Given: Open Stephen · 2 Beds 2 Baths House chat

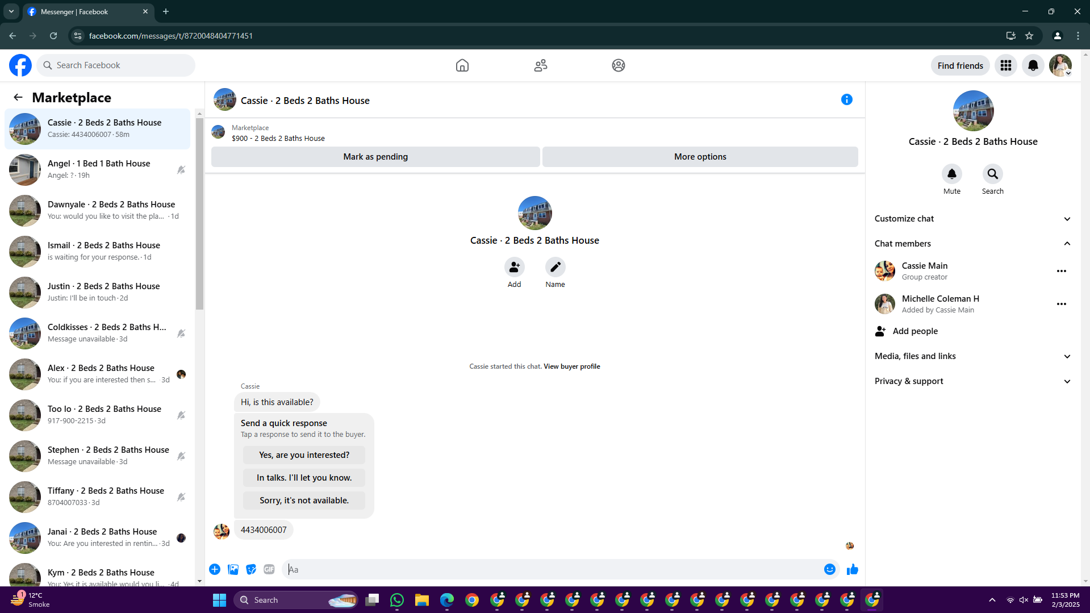Looking at the screenshot, I should (x=97, y=456).
